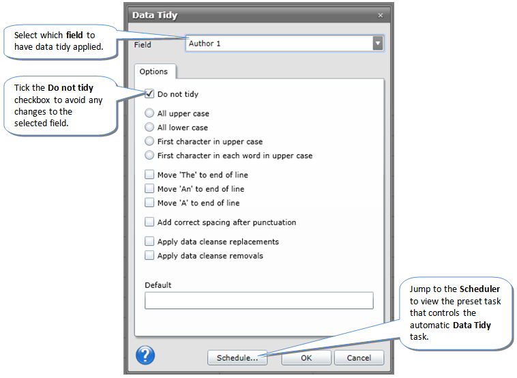
Task: Choose First character in upper case
Action: coord(150,142)
